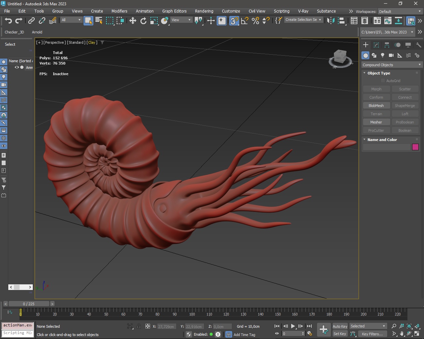The image size is (424, 339).
Task: Activate the Select Object tool
Action: pyautogui.click(x=88, y=21)
